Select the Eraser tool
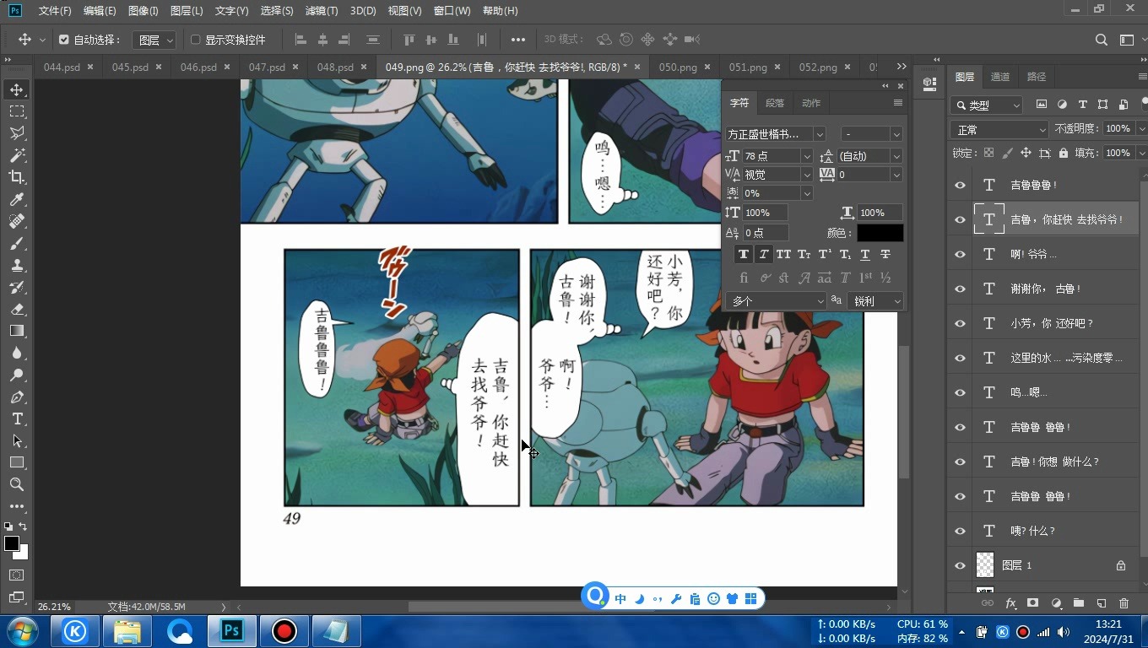1148x648 pixels. point(17,309)
